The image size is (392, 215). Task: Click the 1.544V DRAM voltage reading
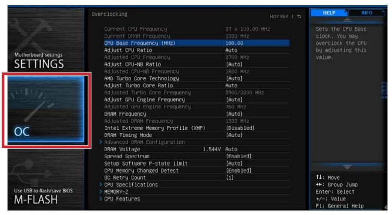[x=212, y=149]
